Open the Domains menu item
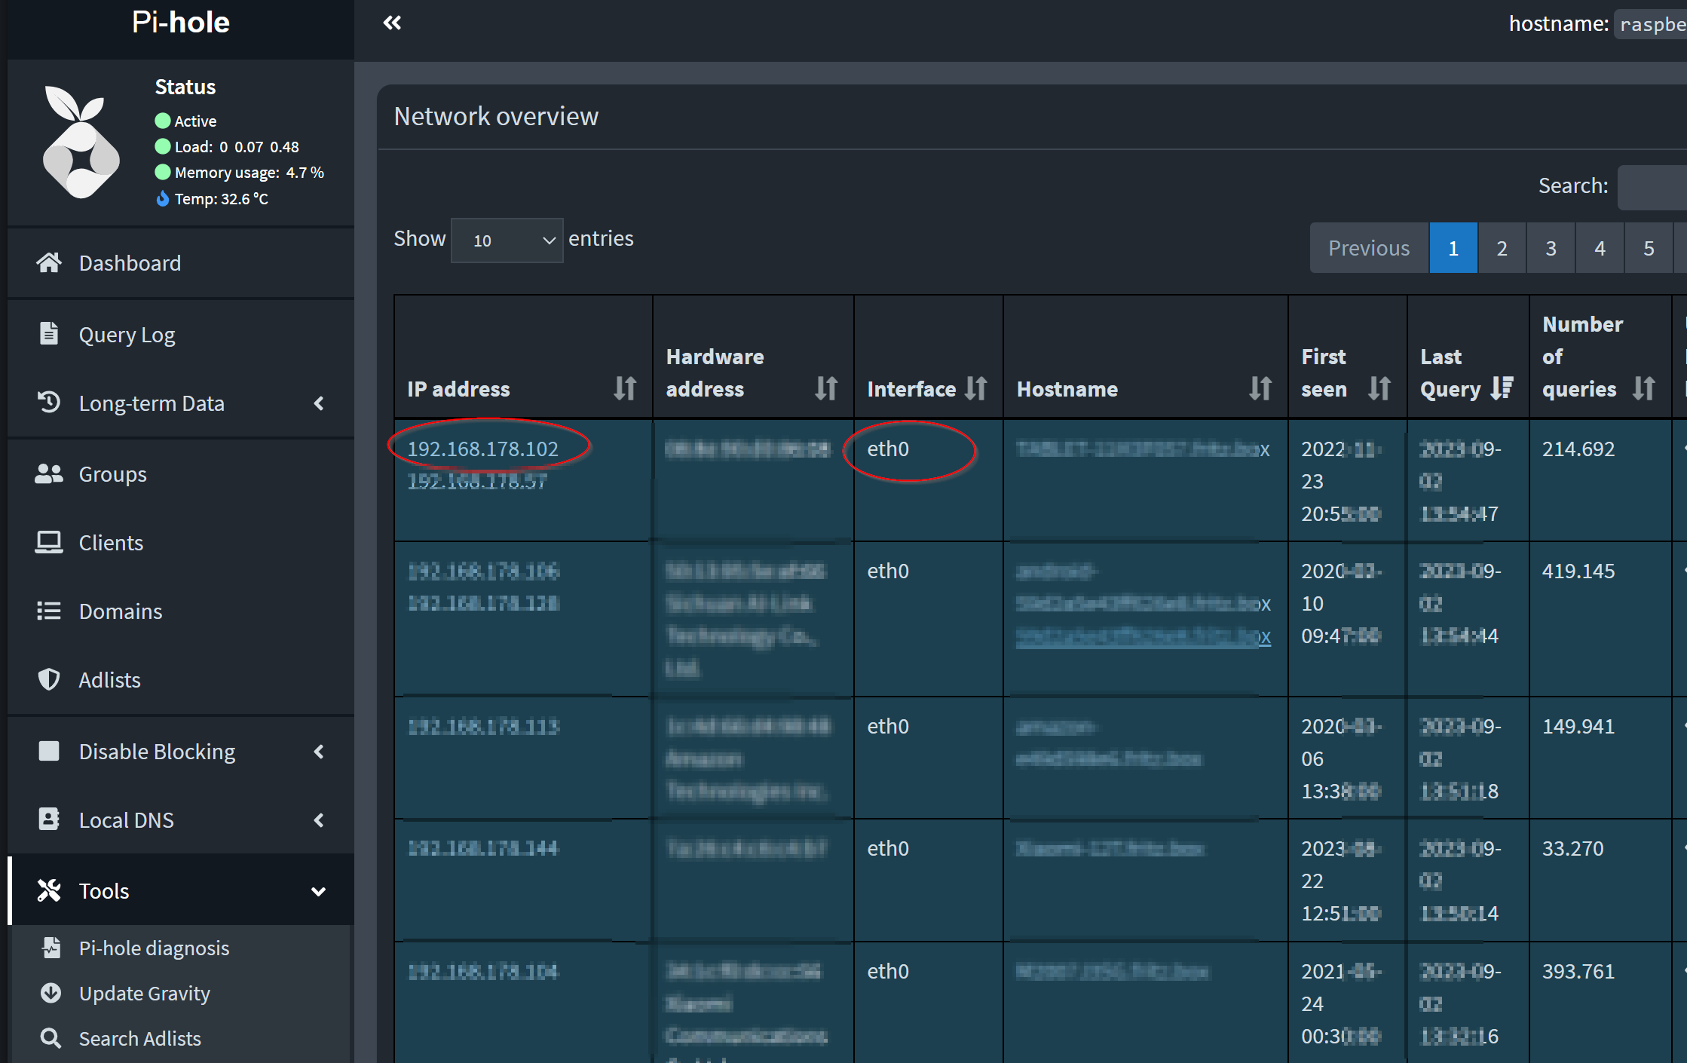Viewport: 1687px width, 1063px height. click(x=181, y=611)
